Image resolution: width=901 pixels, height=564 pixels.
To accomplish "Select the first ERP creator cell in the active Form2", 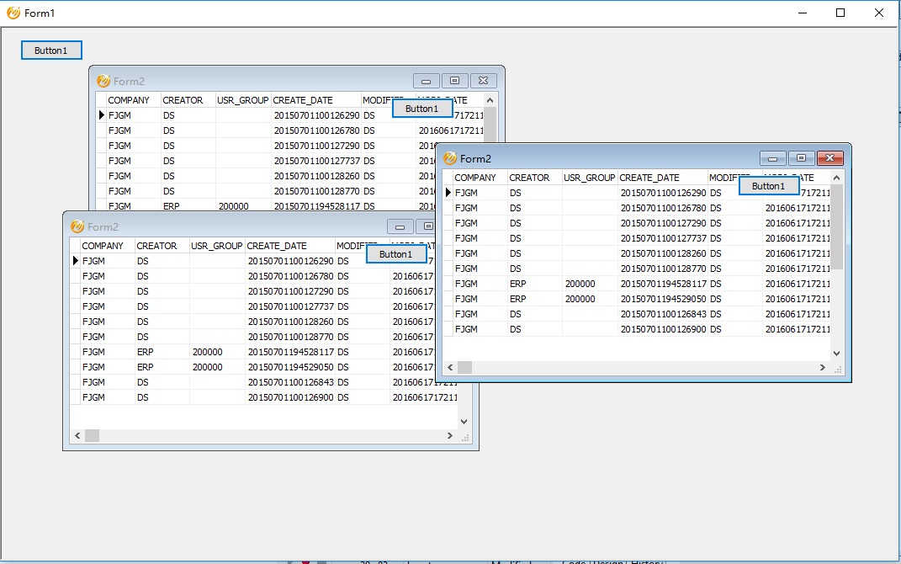I will [534, 284].
